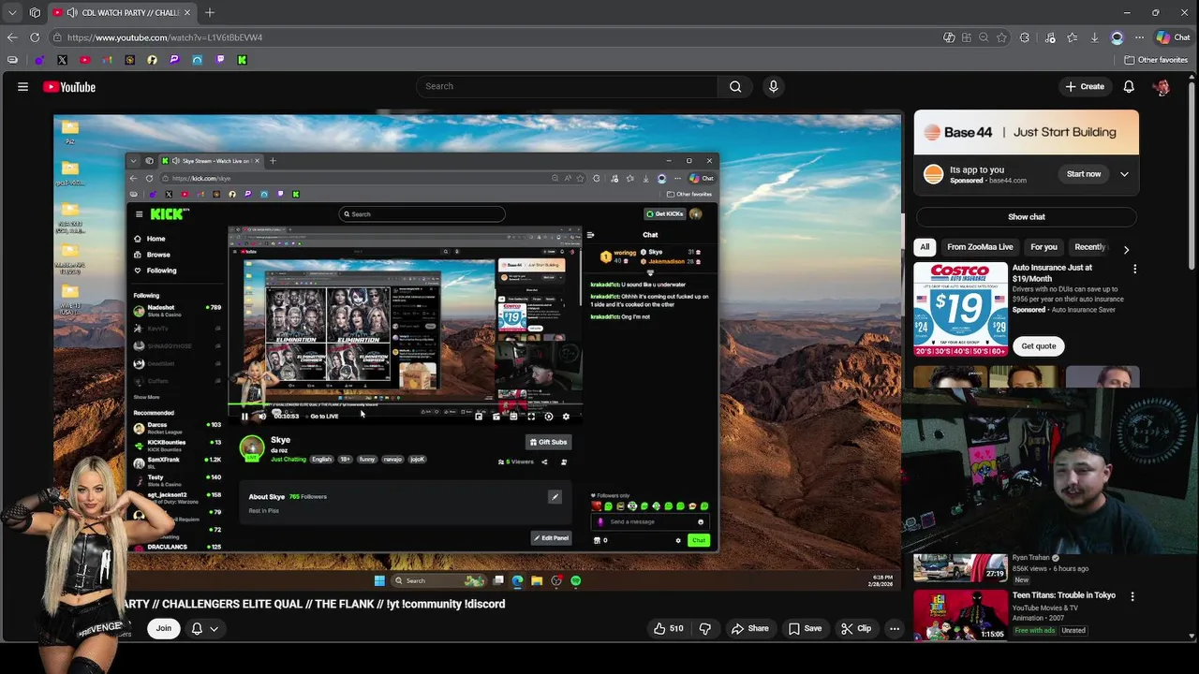The height and width of the screenshot is (674, 1199).
Task: Click the Get quote button
Action: pos(1038,345)
